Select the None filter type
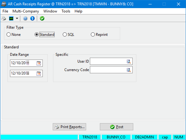This screenshot has width=186, height=140. coord(13,35)
